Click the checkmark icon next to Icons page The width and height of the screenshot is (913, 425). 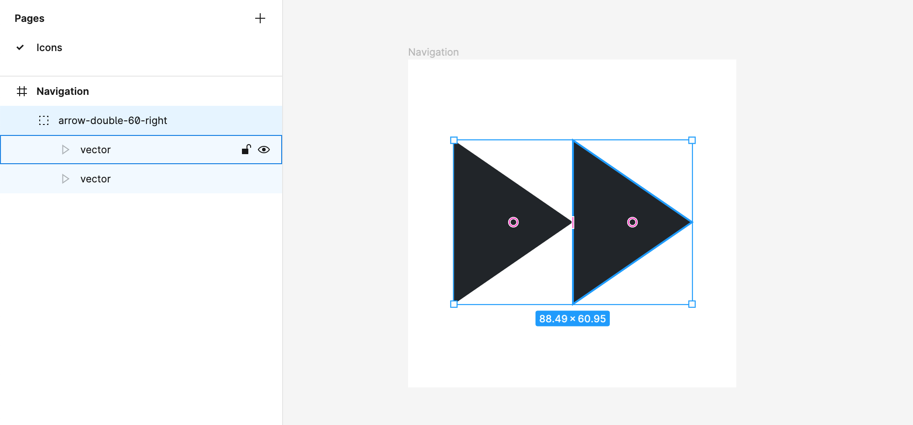pos(20,47)
